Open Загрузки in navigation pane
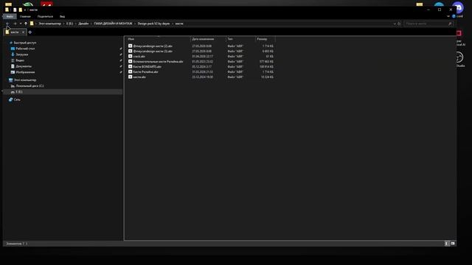 21,54
